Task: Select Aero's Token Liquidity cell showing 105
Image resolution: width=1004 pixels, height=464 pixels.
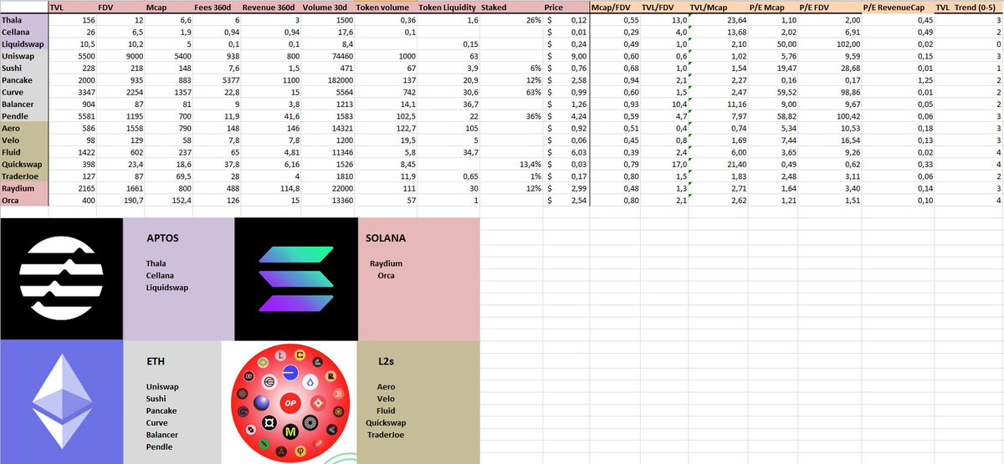Action: click(x=450, y=128)
